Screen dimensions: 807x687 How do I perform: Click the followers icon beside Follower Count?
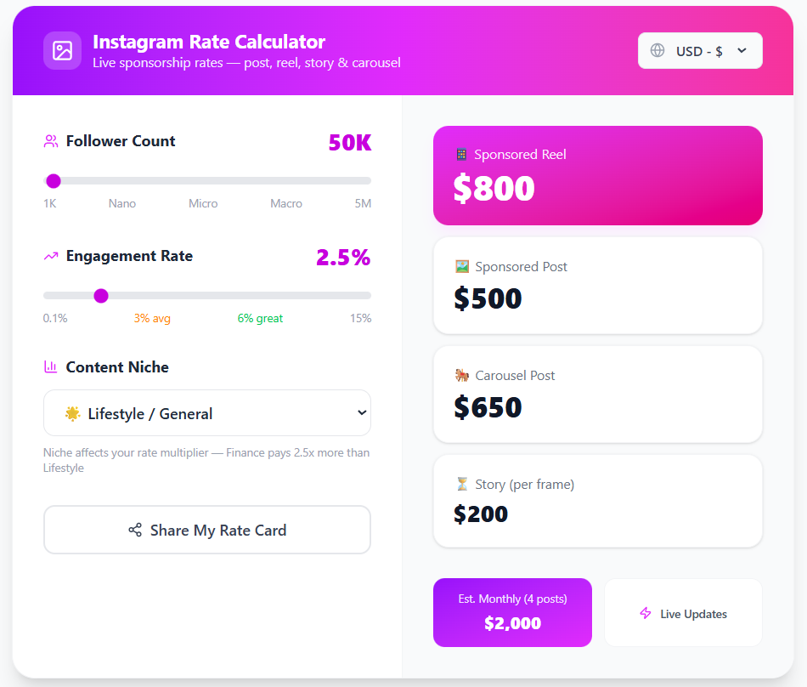(50, 140)
